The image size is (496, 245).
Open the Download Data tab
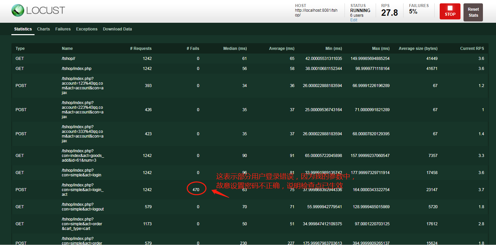click(x=117, y=29)
